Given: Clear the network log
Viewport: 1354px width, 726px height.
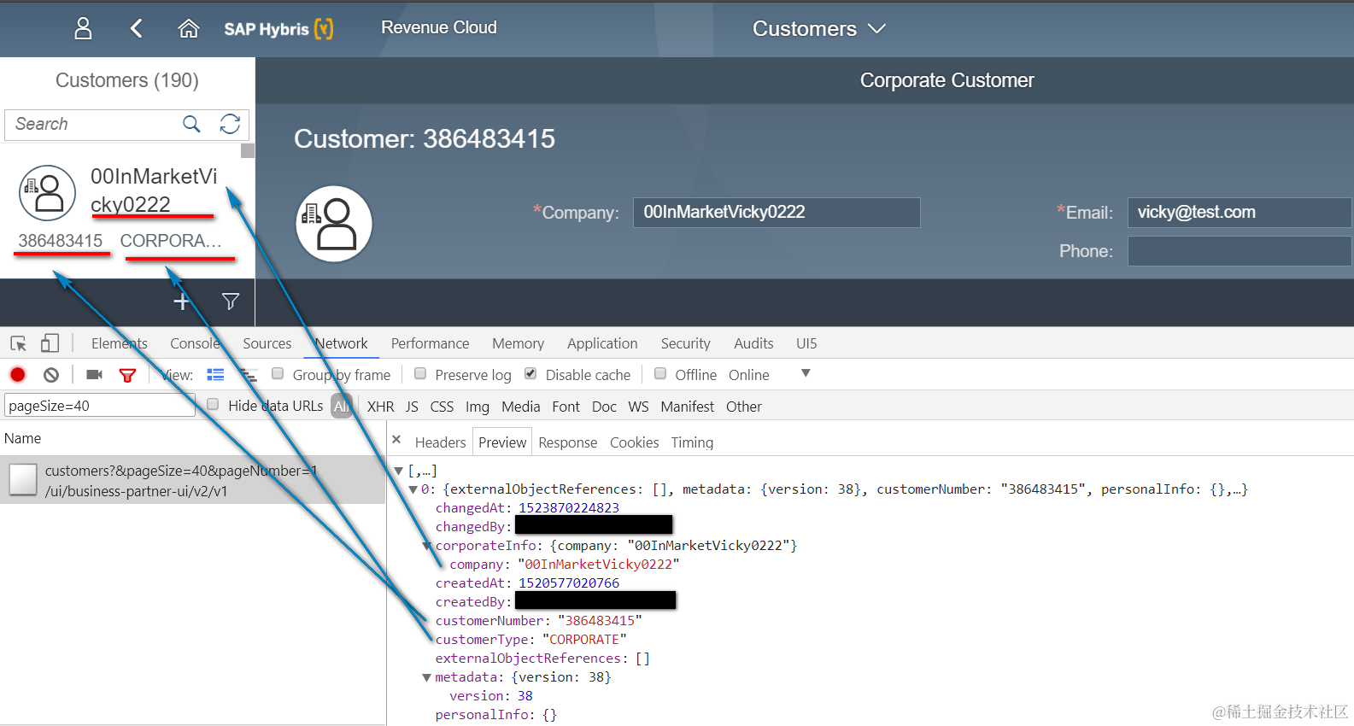Looking at the screenshot, I should 51,375.
